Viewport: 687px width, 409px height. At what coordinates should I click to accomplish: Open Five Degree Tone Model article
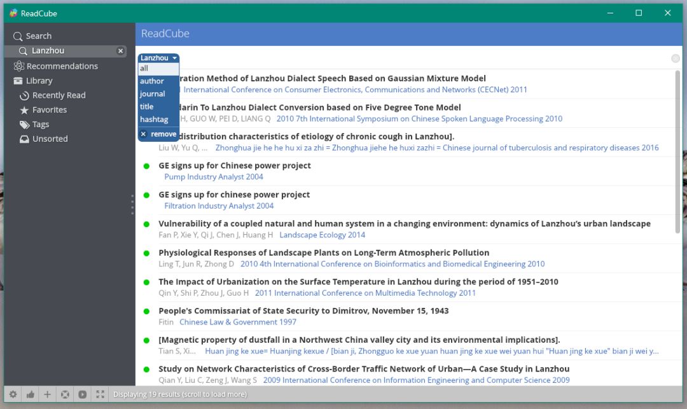point(320,107)
